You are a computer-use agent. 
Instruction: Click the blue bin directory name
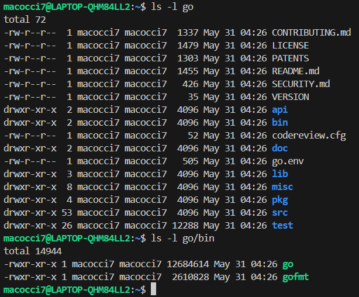pos(280,123)
